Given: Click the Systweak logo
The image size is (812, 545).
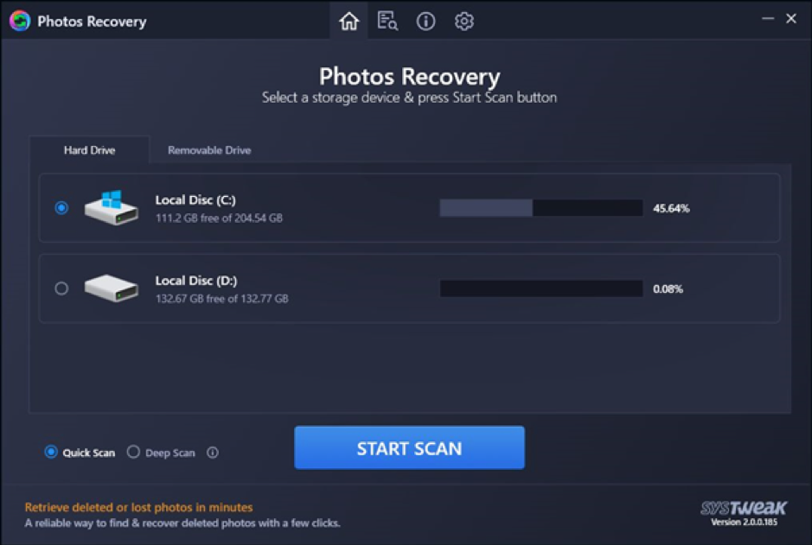Looking at the screenshot, I should [744, 507].
